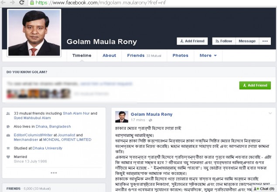
Task: Go to the Photos tab
Action: (x=180, y=55)
